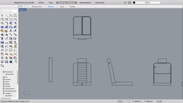Turn off Repérage intelligent

[x=67, y=3]
